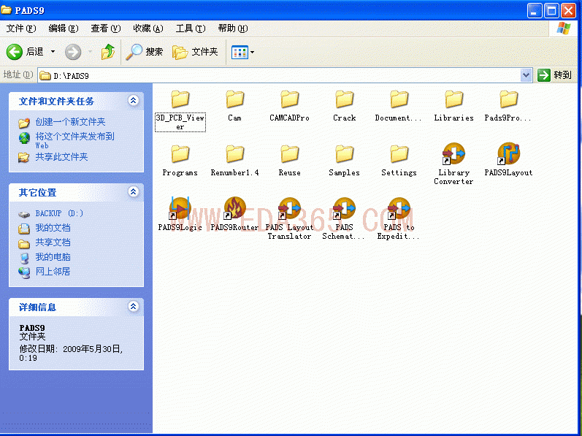Open the 编辑(E) menu
Screen dimensions: 582x436
pyautogui.click(x=64, y=28)
